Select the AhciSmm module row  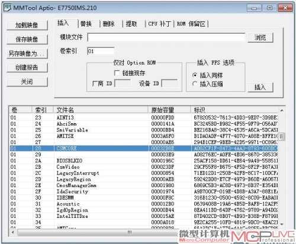click(143, 124)
